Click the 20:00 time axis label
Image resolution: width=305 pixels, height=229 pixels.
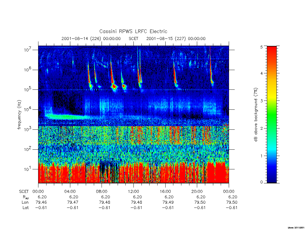(x=197, y=191)
